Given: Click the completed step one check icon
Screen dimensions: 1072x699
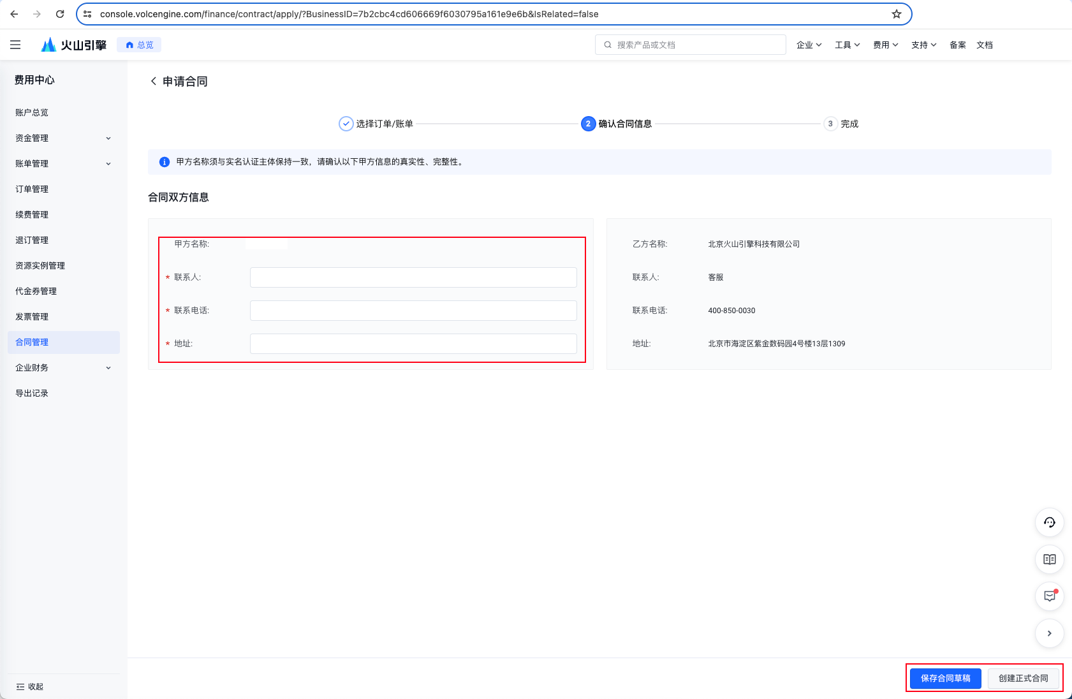Looking at the screenshot, I should coord(346,124).
